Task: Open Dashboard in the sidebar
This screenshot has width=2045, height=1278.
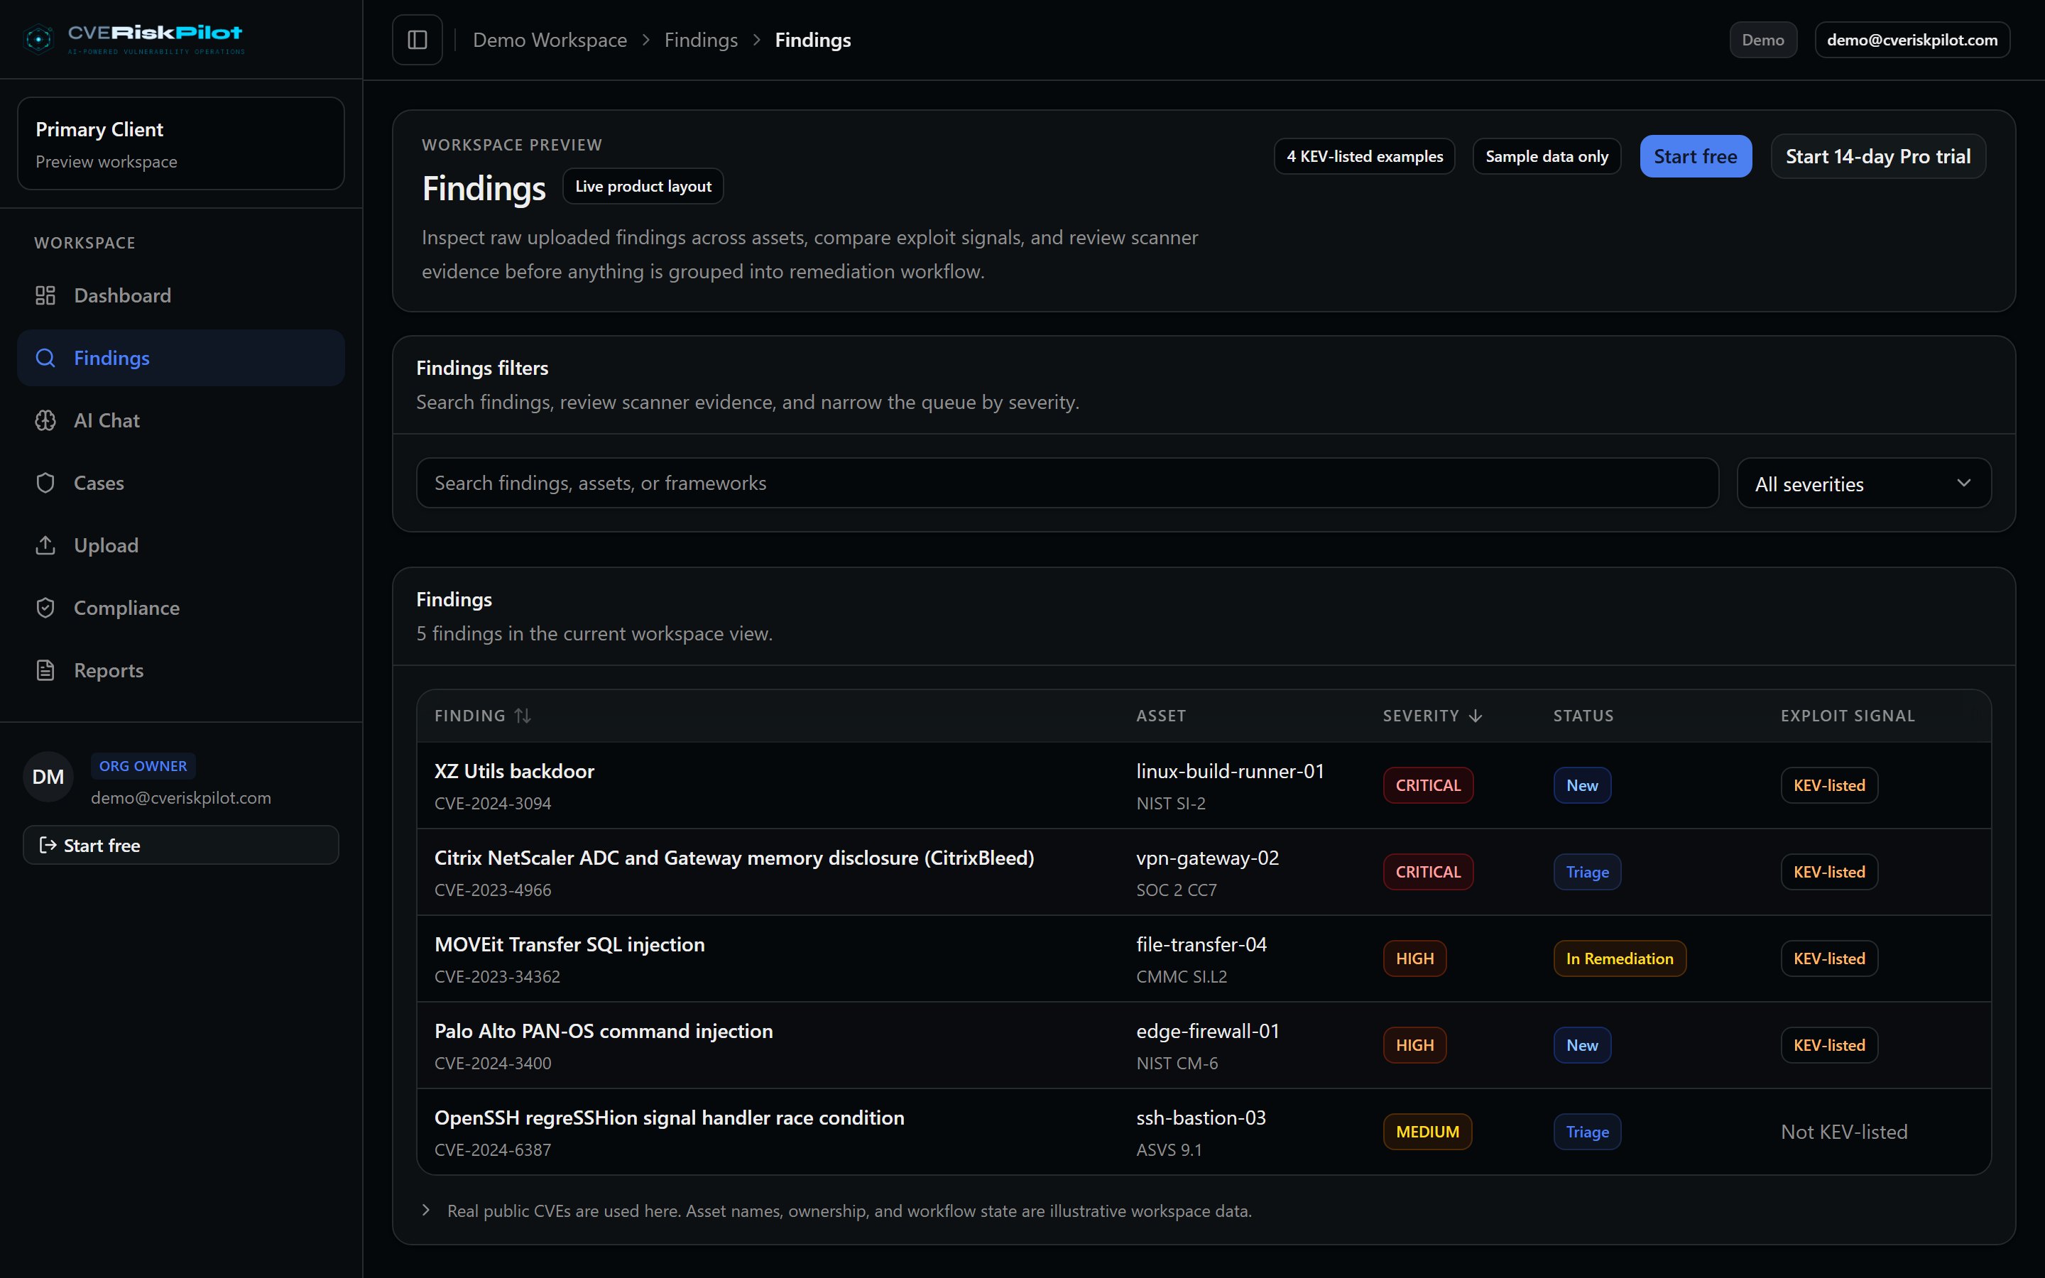Action: click(x=181, y=295)
